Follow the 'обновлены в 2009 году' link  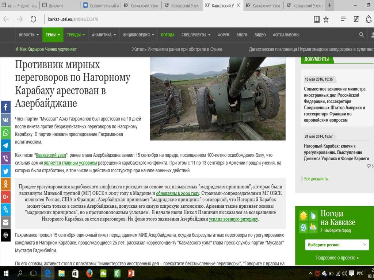coord(178,193)
